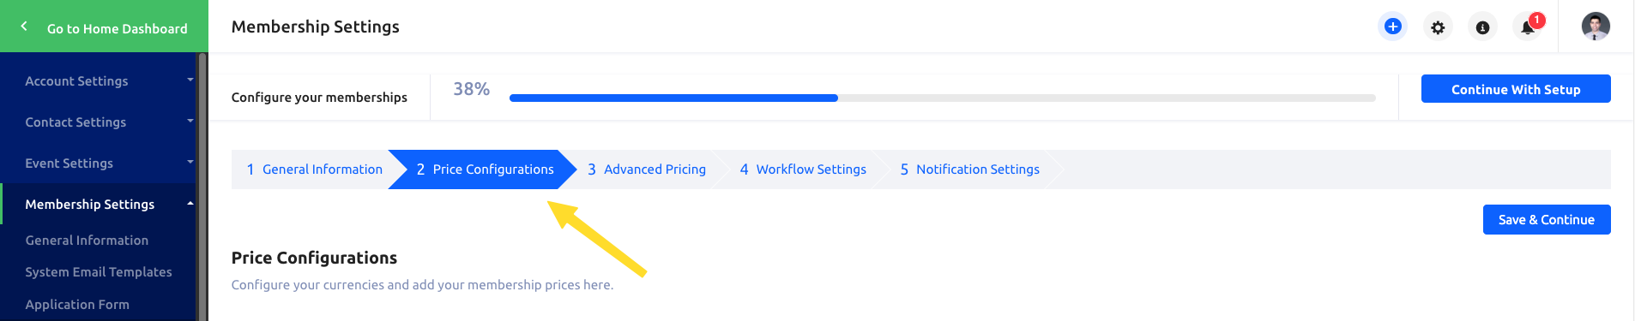Go to step 1 General Information
The image size is (1635, 321).
(314, 169)
